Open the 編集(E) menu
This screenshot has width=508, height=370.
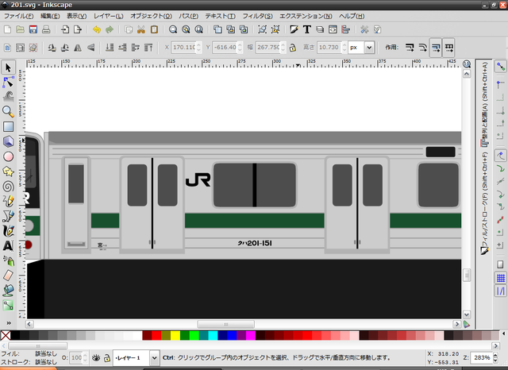pos(50,16)
